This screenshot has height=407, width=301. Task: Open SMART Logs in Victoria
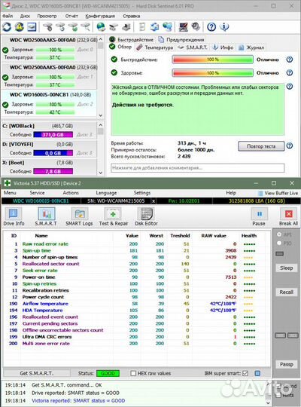(x=79, y=217)
